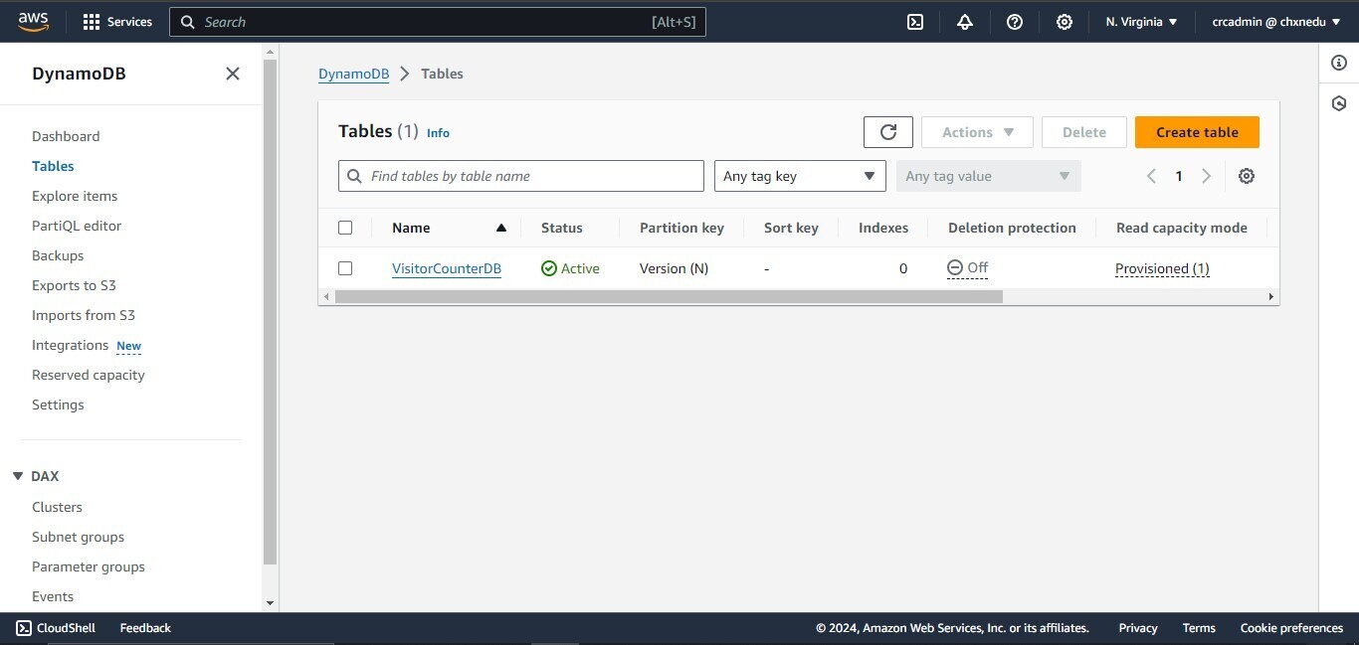Select the VisitorCounterDB row checkbox

[x=345, y=267]
